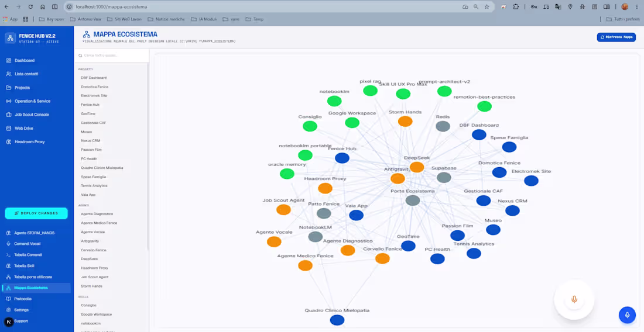644x332 pixels.
Task: Click the Headroom Proxy sidebar icon
Action: pos(9,142)
